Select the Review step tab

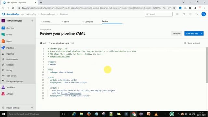pyautogui.click(x=105, y=21)
